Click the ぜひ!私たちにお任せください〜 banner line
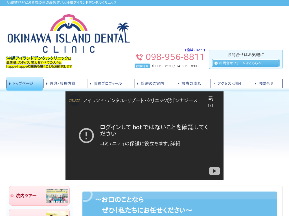 pyautogui.click(x=147, y=210)
